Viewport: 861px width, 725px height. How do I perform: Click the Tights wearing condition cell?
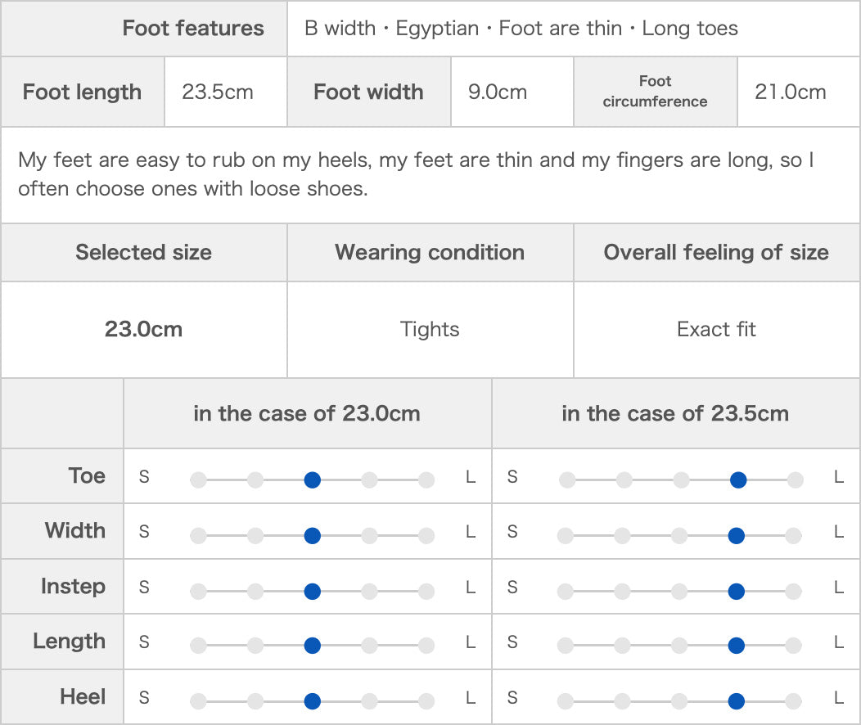[430, 329]
